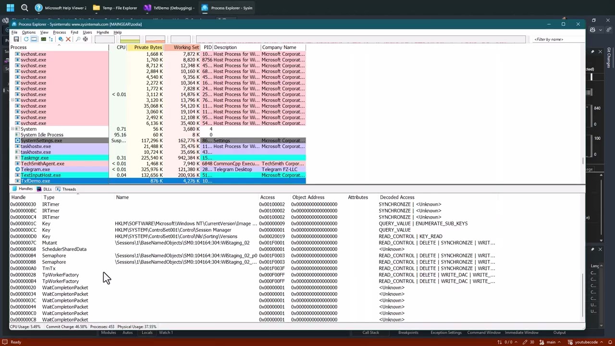Select the TextInputHost.exe process
This screenshot has height=346, width=615.
[158, 175]
